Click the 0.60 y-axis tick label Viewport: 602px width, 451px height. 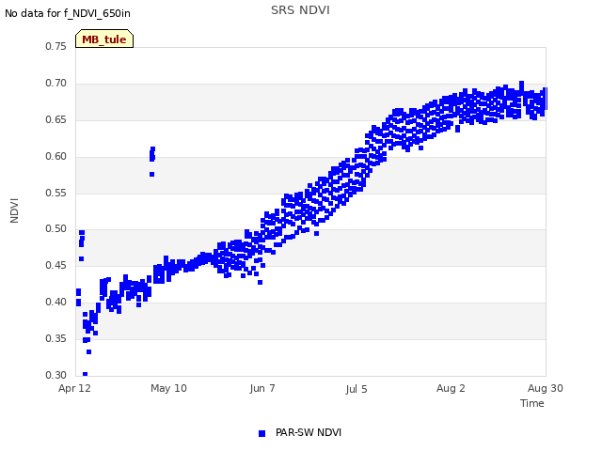point(56,156)
